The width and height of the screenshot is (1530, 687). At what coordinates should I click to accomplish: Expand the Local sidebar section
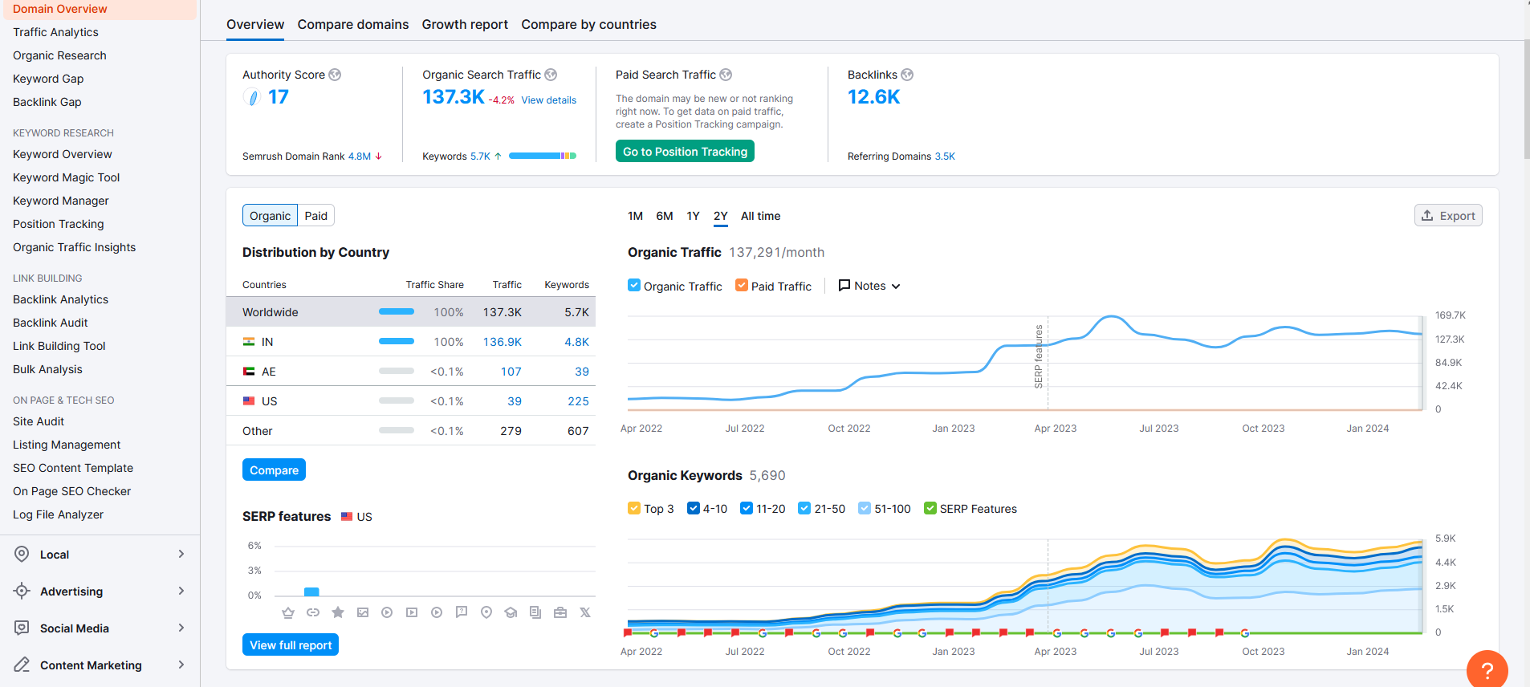(x=100, y=555)
